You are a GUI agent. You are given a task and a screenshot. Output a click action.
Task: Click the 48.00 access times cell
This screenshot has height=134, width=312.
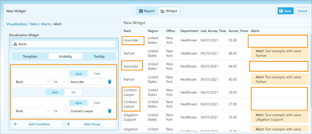pos(233,53)
